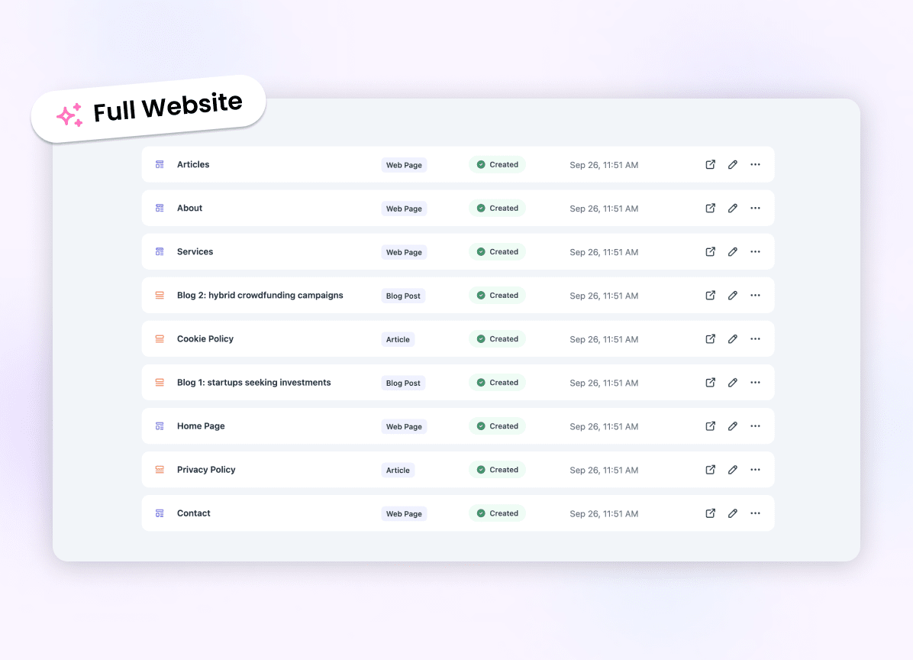This screenshot has width=913, height=660.
Task: Open About page via external link icon
Action: [x=711, y=208]
